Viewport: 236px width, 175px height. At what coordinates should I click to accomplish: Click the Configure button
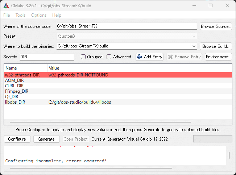(17, 139)
